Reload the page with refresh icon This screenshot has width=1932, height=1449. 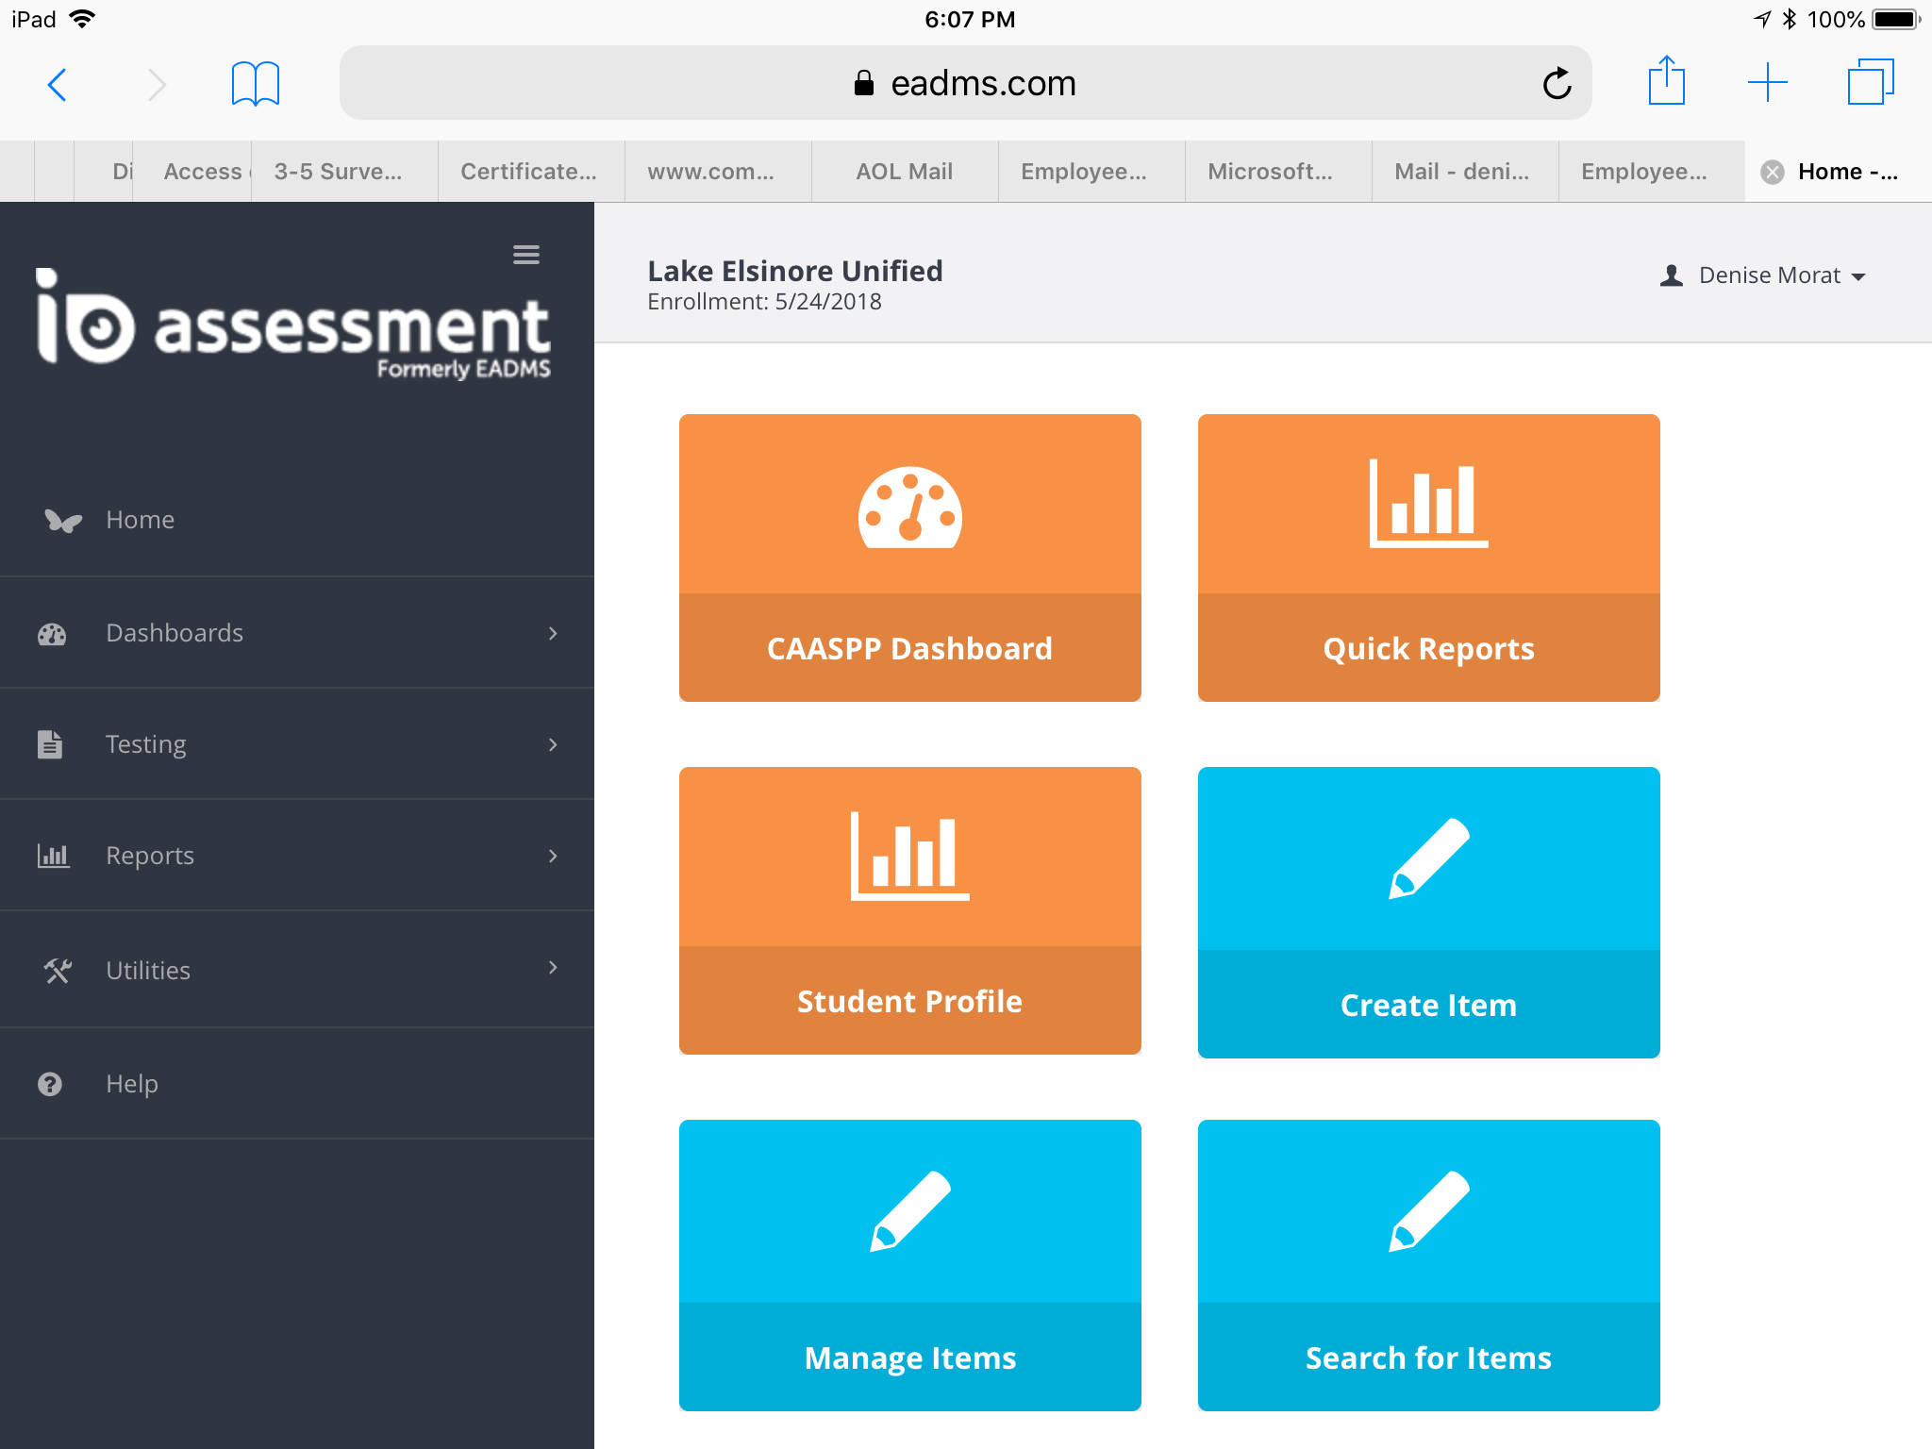tap(1557, 84)
